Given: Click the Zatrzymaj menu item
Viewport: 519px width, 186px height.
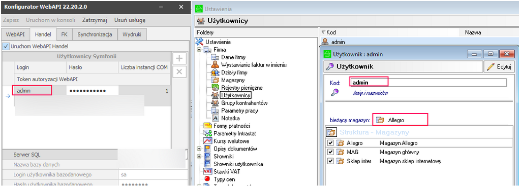Looking at the screenshot, I should pyautogui.click(x=95, y=20).
